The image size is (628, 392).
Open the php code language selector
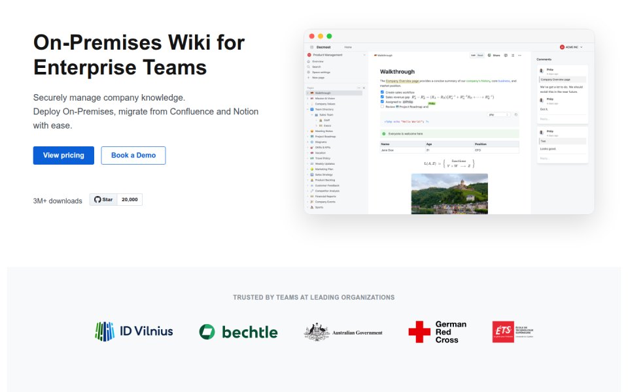[498, 115]
